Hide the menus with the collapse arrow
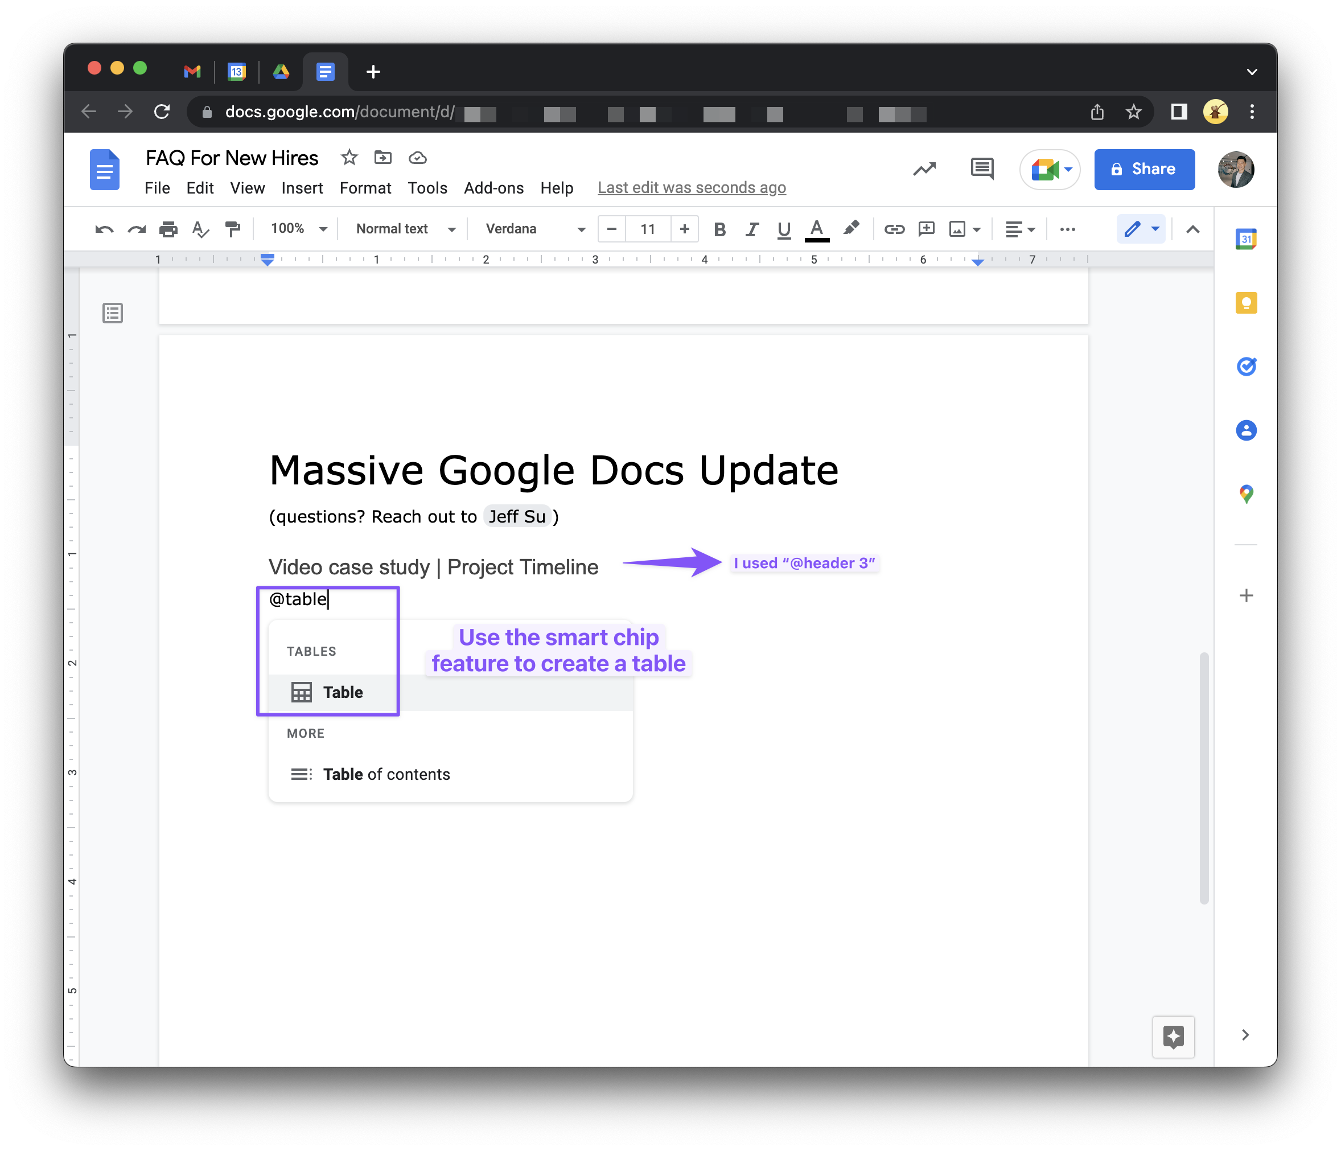The image size is (1341, 1151). click(1192, 229)
